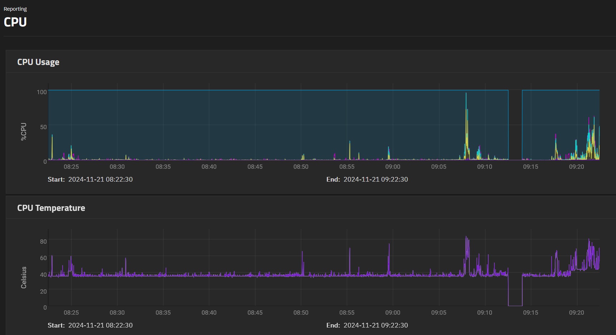
Task: Click the %CPU vertical axis label
Action: (x=24, y=132)
